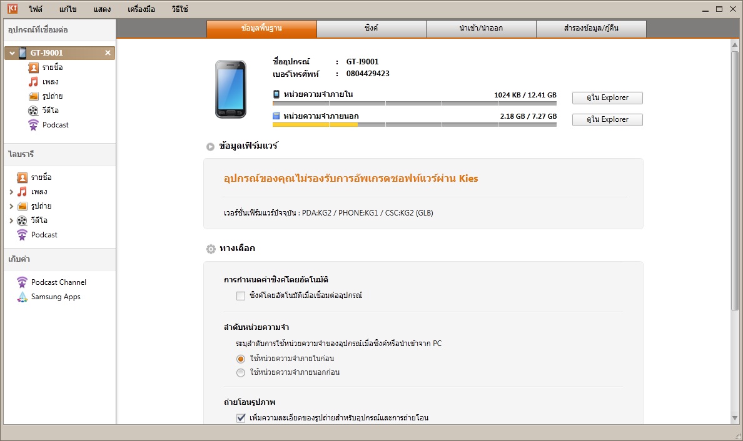Open the เครื่องมือ menu

tap(141, 9)
